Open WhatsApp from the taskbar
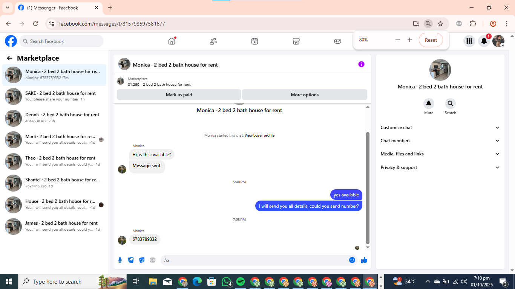 [x=227, y=281]
